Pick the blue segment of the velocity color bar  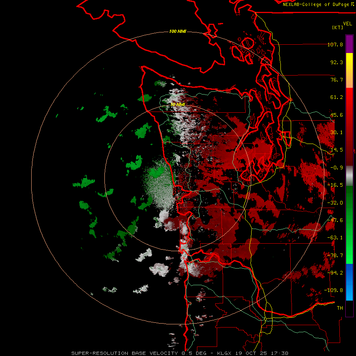tap(349, 282)
